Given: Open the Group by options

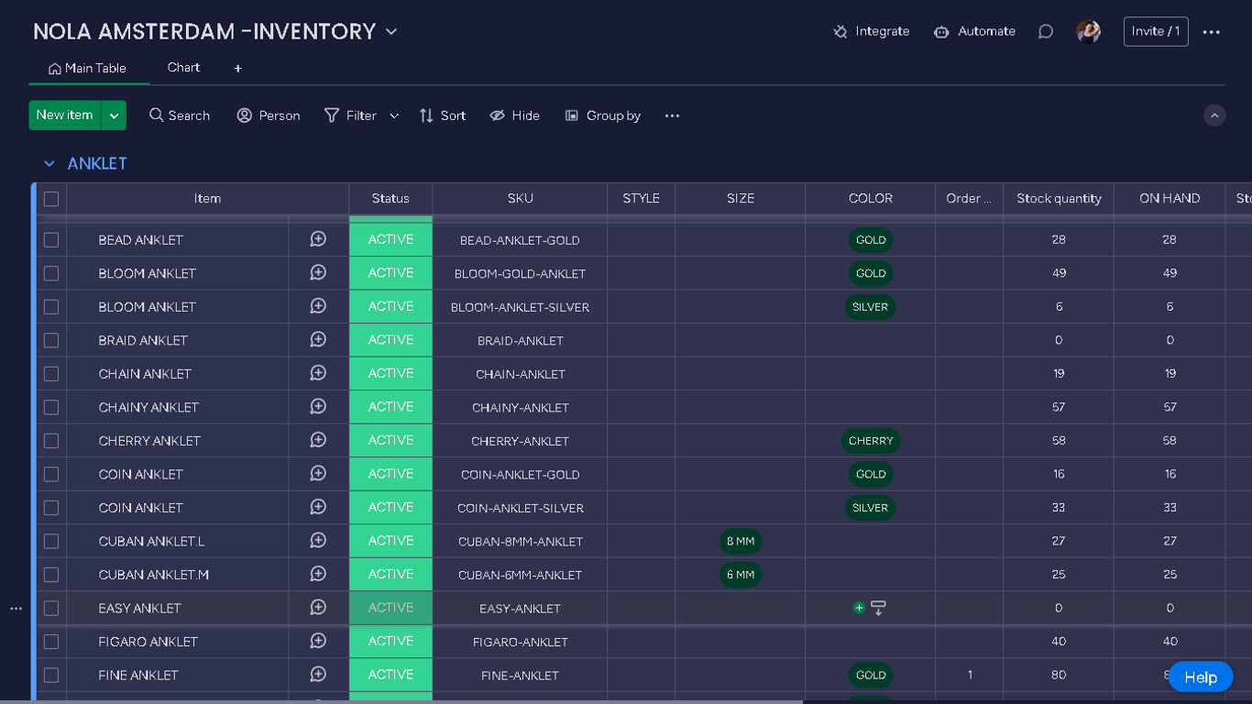Looking at the screenshot, I should (x=602, y=115).
